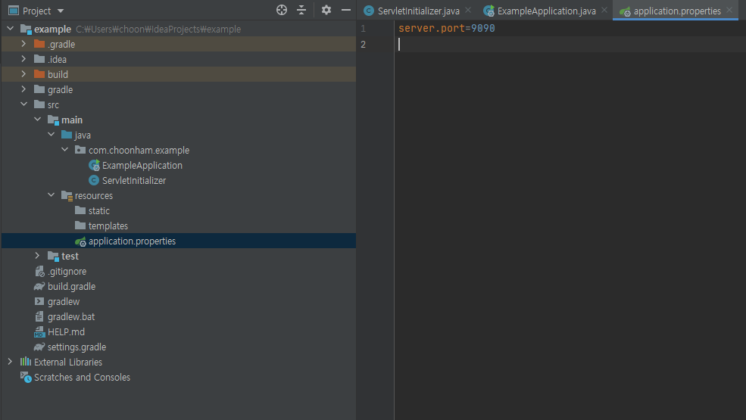The width and height of the screenshot is (746, 420).
Task: Click the settings.gradle elephant icon
Action: (x=39, y=347)
